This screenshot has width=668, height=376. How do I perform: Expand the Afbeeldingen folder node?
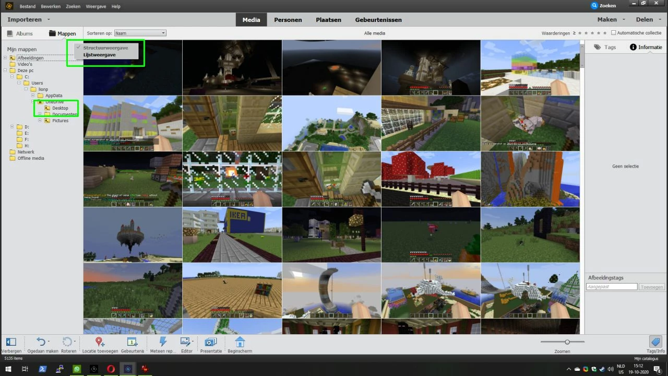(x=6, y=58)
